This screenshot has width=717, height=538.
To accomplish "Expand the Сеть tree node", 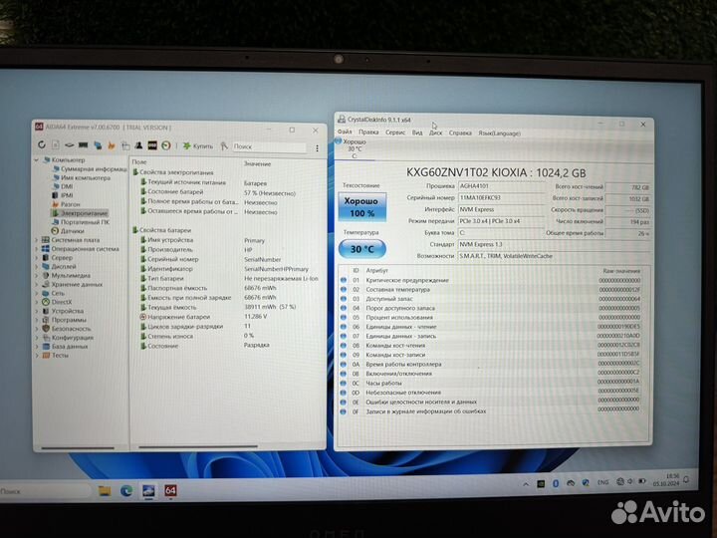I will pyautogui.click(x=37, y=293).
